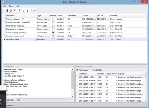Select history entry 12/01/2017 14:54:39
The image size is (149, 108).
coord(110,84)
